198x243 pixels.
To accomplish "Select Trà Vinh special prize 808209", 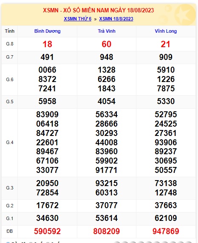I will [x=107, y=232].
